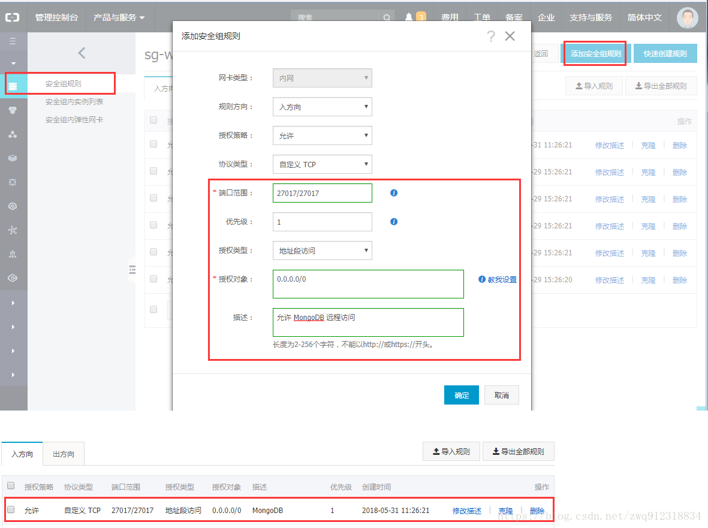Open the 授权类型 dropdown
Image resolution: width=708 pixels, height=528 pixels.
point(322,251)
